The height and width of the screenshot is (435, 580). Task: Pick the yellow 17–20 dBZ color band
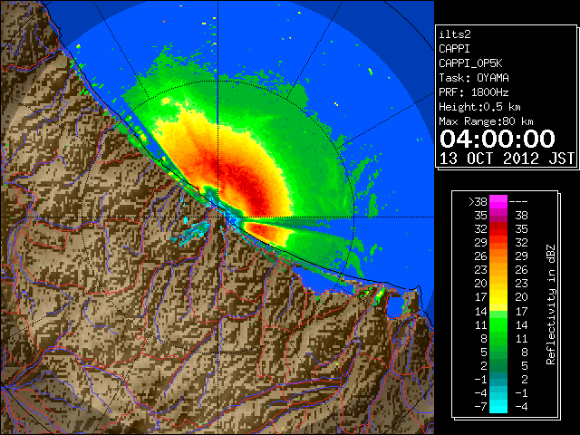(x=498, y=297)
